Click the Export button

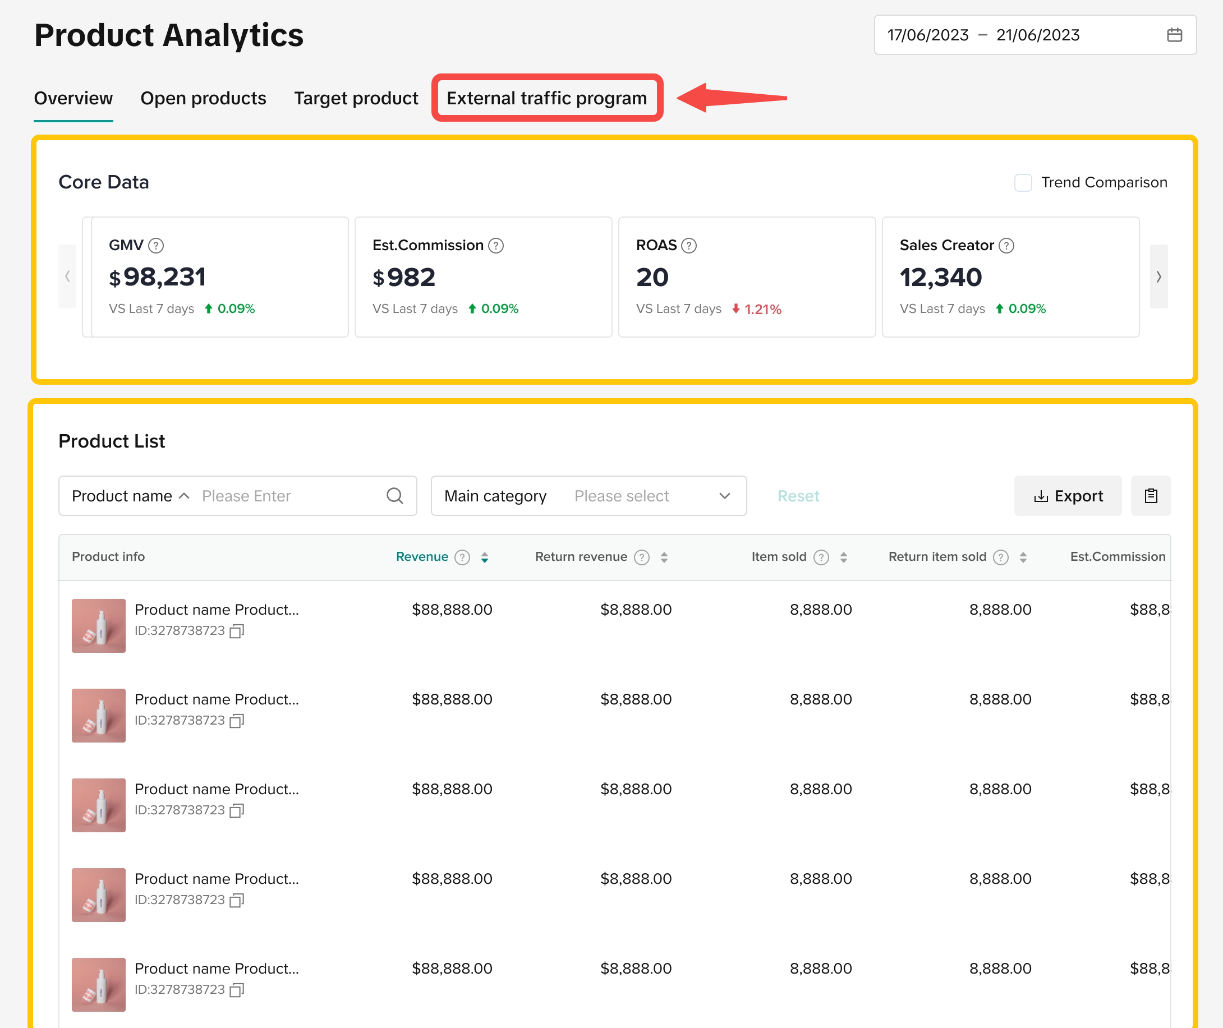coord(1068,496)
